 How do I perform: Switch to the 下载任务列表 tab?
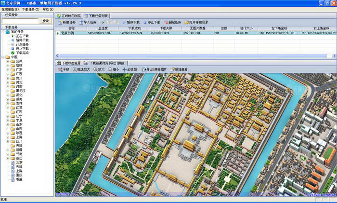(96, 16)
